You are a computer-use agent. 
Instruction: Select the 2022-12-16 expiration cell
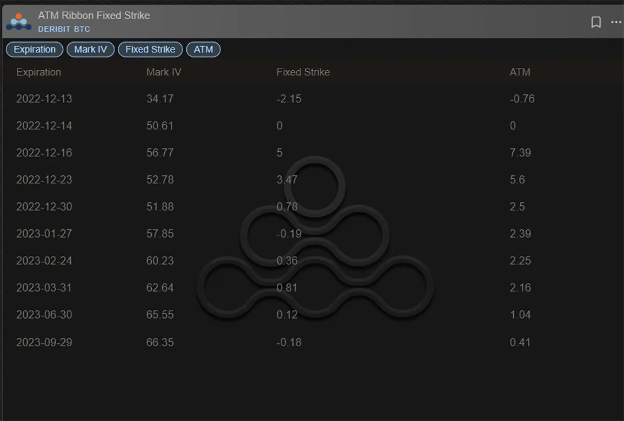[44, 153]
